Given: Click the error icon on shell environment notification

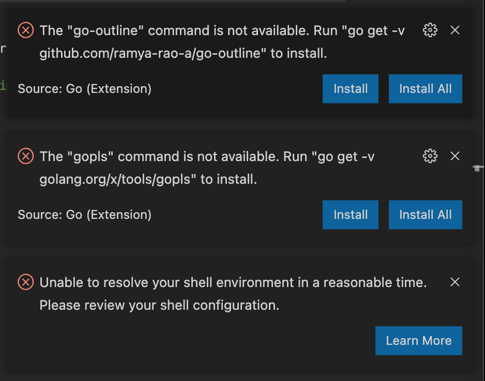Looking at the screenshot, I should click(25, 282).
